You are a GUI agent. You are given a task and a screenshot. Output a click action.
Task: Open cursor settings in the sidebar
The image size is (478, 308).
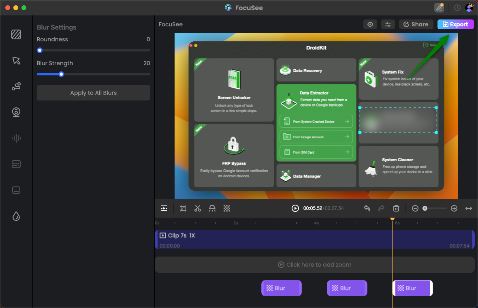[x=16, y=60]
